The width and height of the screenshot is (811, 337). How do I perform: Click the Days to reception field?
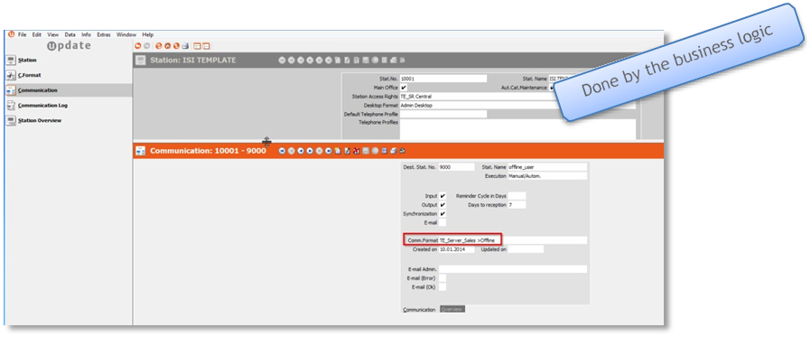[517, 205]
